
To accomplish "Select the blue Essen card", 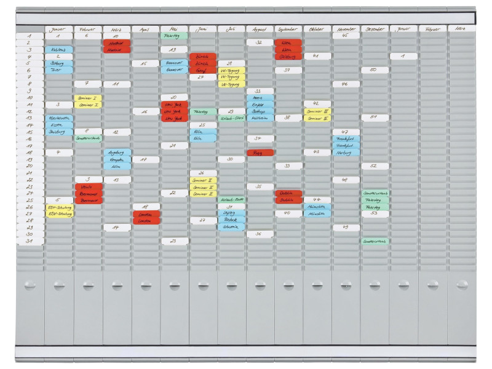I will pyautogui.click(x=59, y=125).
